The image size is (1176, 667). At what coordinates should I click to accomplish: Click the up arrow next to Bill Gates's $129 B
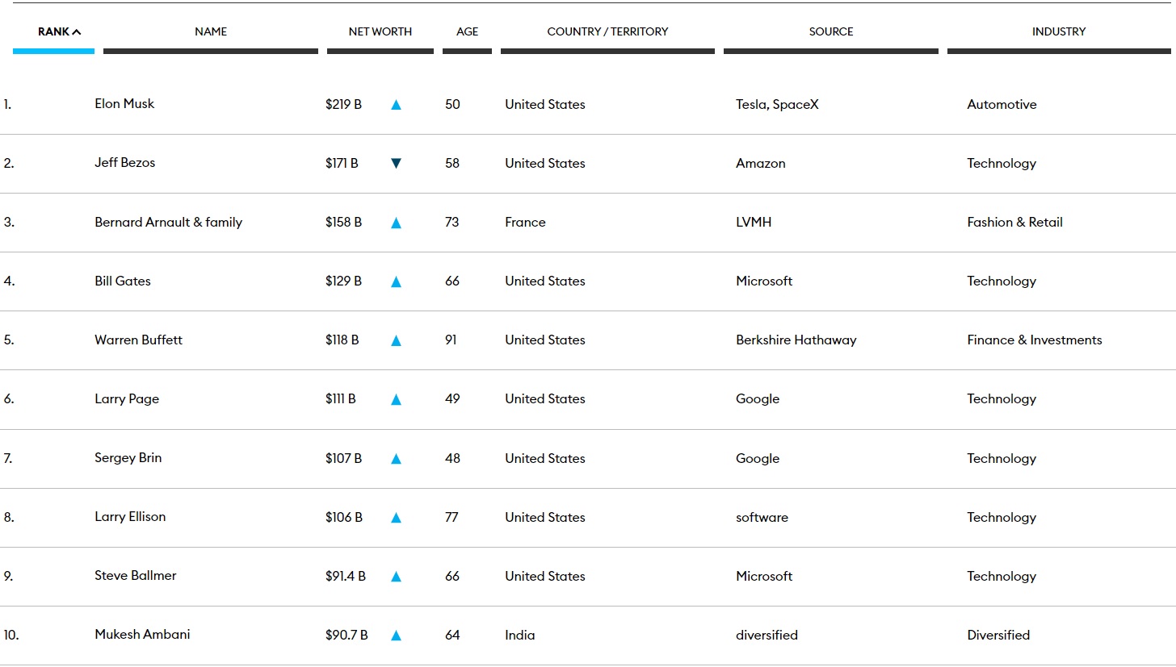[x=396, y=282]
